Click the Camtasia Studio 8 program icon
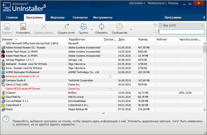This screenshot has width=207, height=135. point(3,81)
